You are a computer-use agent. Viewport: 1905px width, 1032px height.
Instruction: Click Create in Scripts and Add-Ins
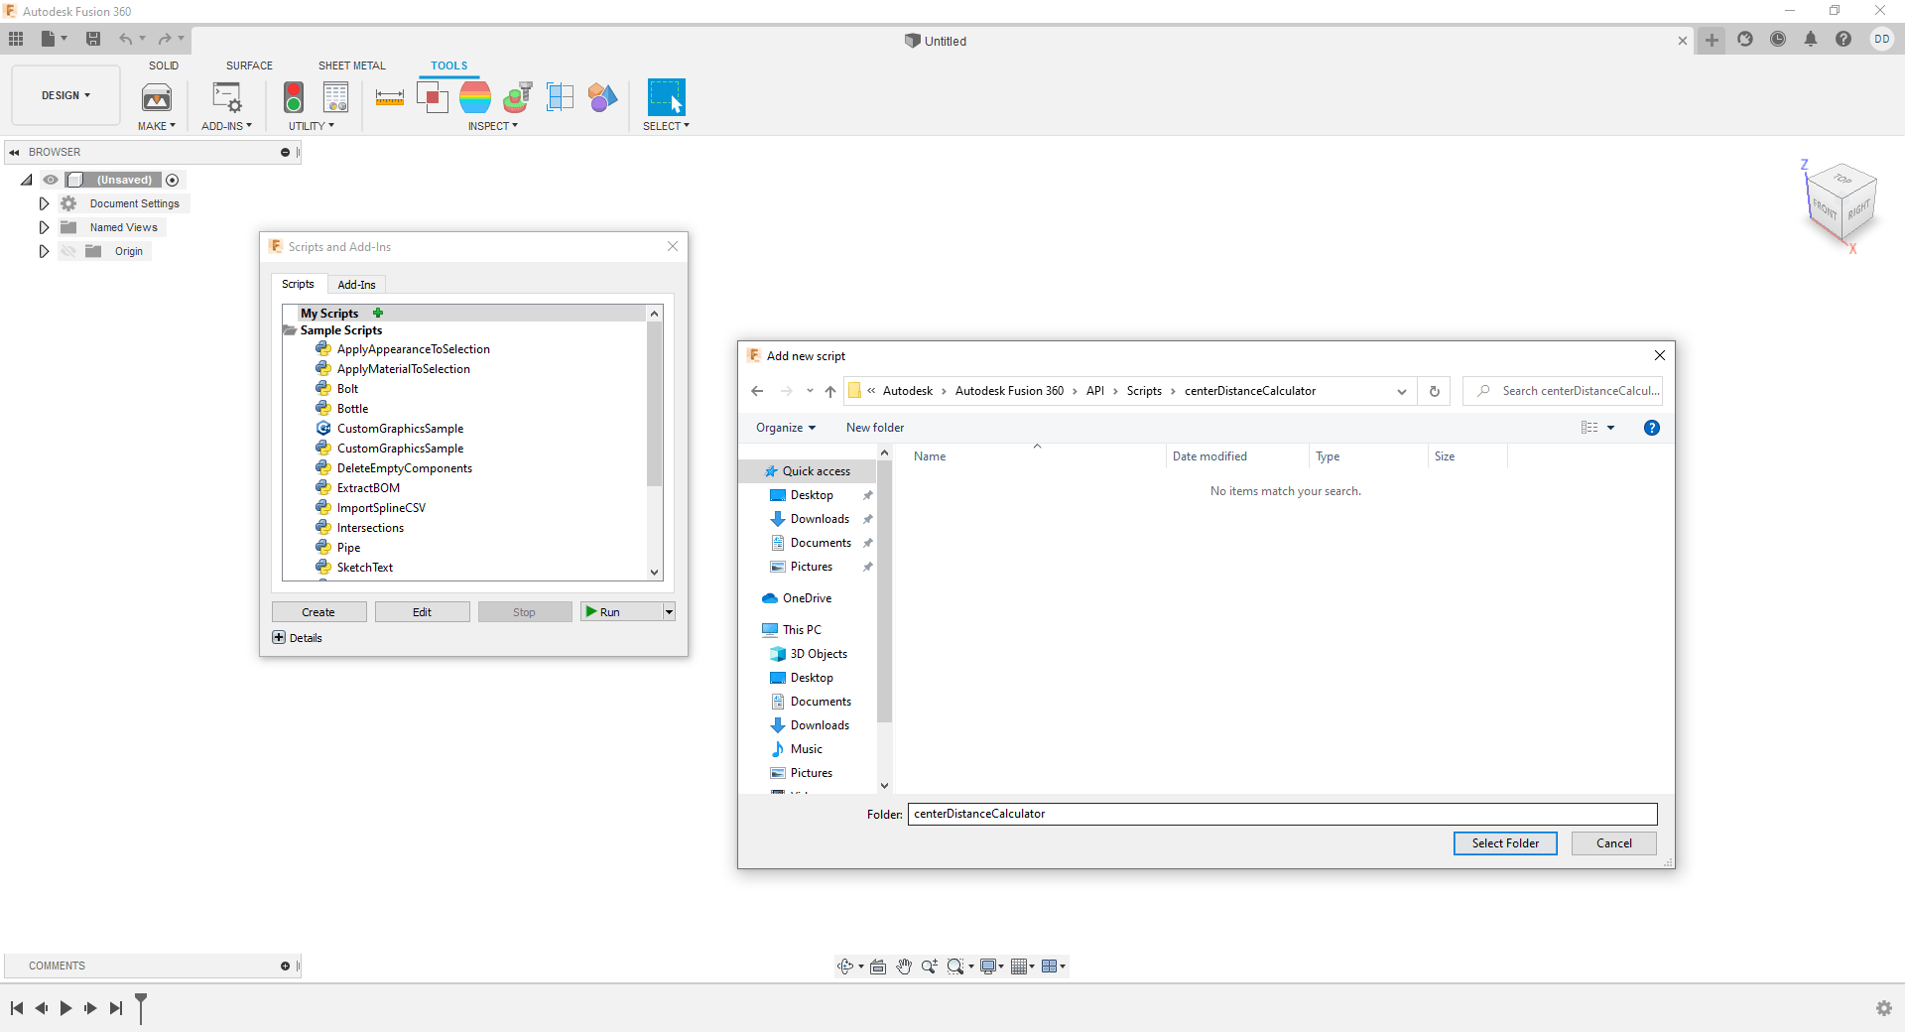click(x=318, y=611)
